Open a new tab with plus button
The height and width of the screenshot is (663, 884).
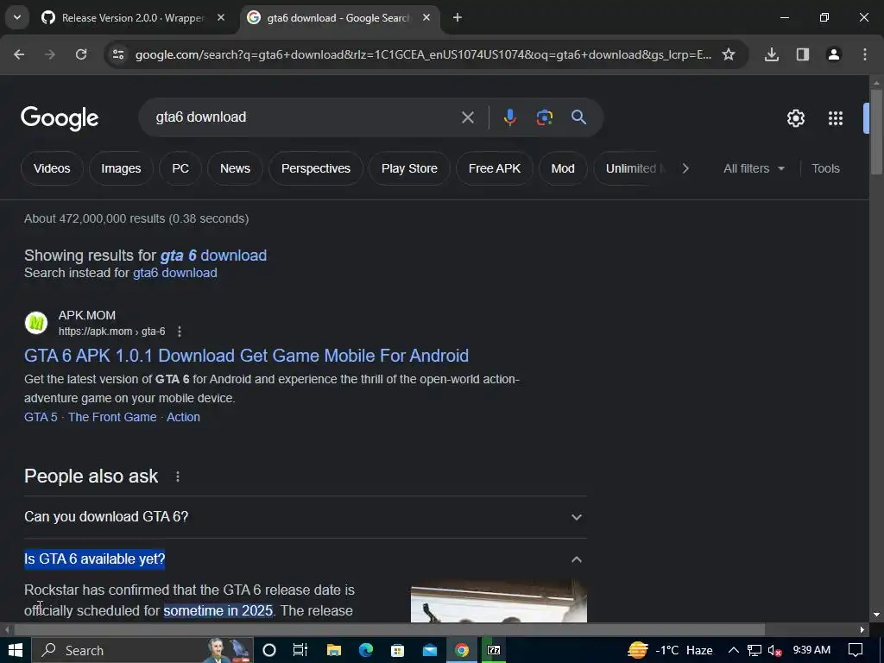point(458,17)
